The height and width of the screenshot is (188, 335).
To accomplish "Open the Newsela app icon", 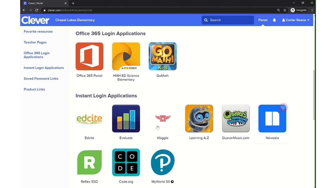I will (x=272, y=119).
